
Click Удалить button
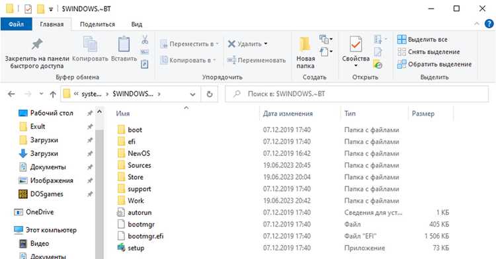245,44
